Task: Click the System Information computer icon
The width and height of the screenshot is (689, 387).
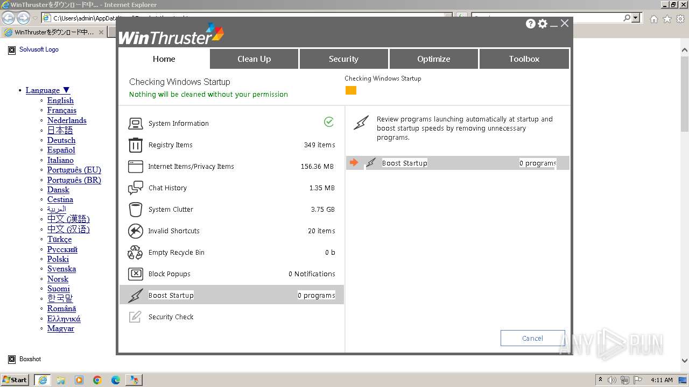Action: tap(136, 124)
